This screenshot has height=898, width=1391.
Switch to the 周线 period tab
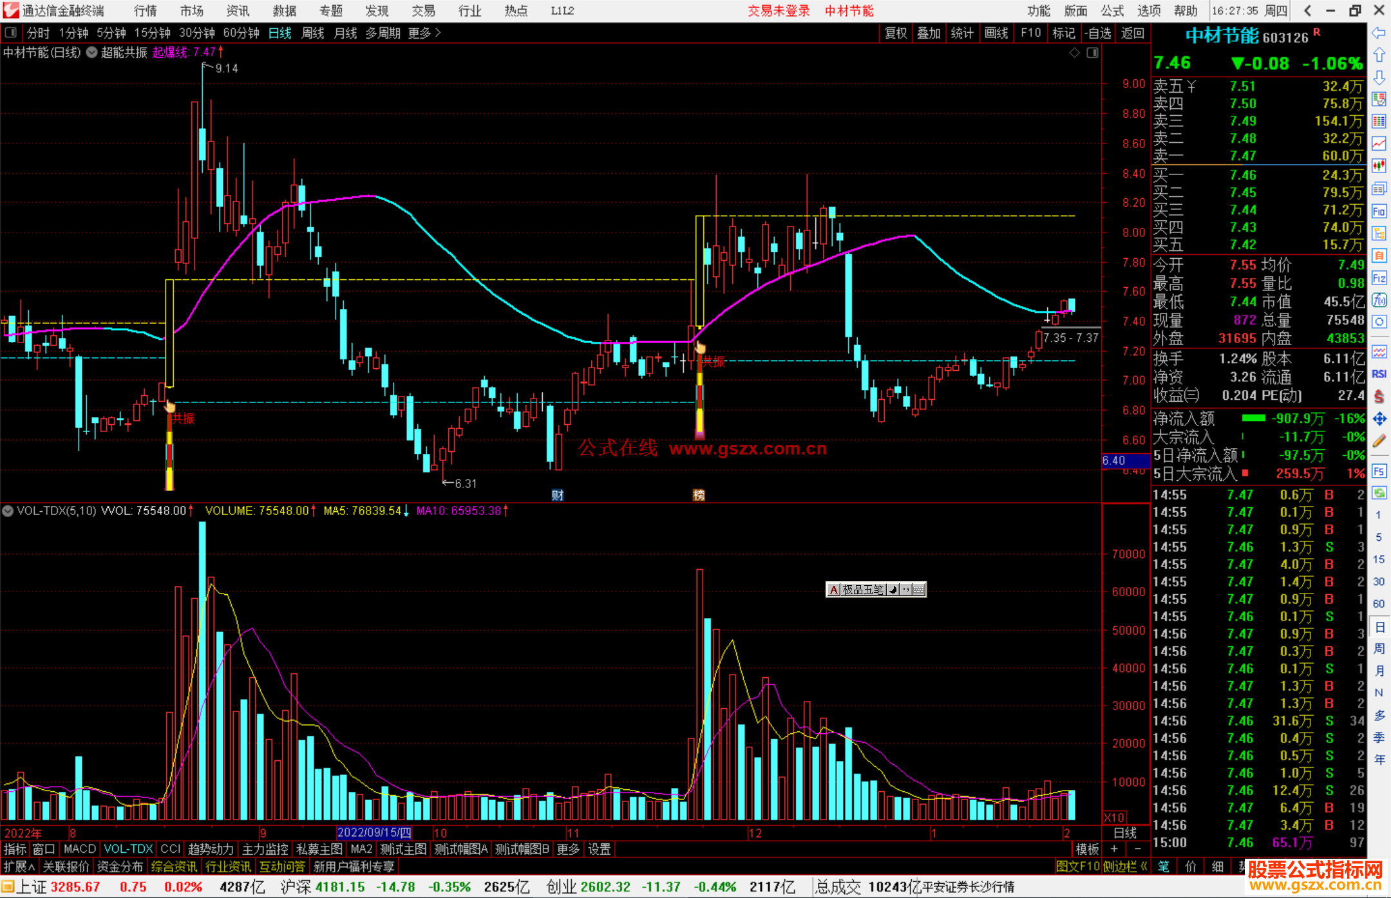click(313, 33)
